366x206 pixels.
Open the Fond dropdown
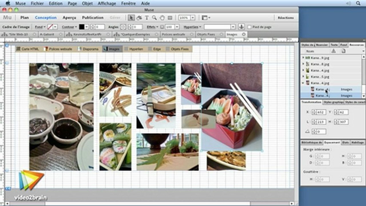40,27
